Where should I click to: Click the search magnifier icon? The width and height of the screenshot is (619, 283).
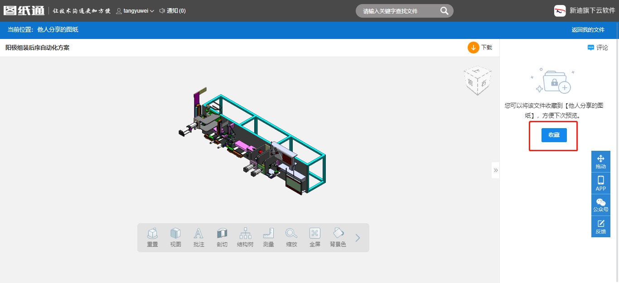coord(444,11)
